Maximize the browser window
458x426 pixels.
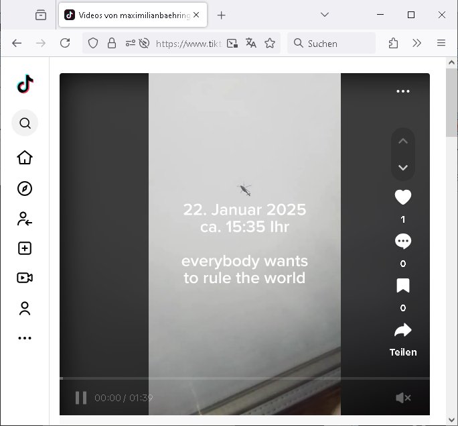[411, 15]
